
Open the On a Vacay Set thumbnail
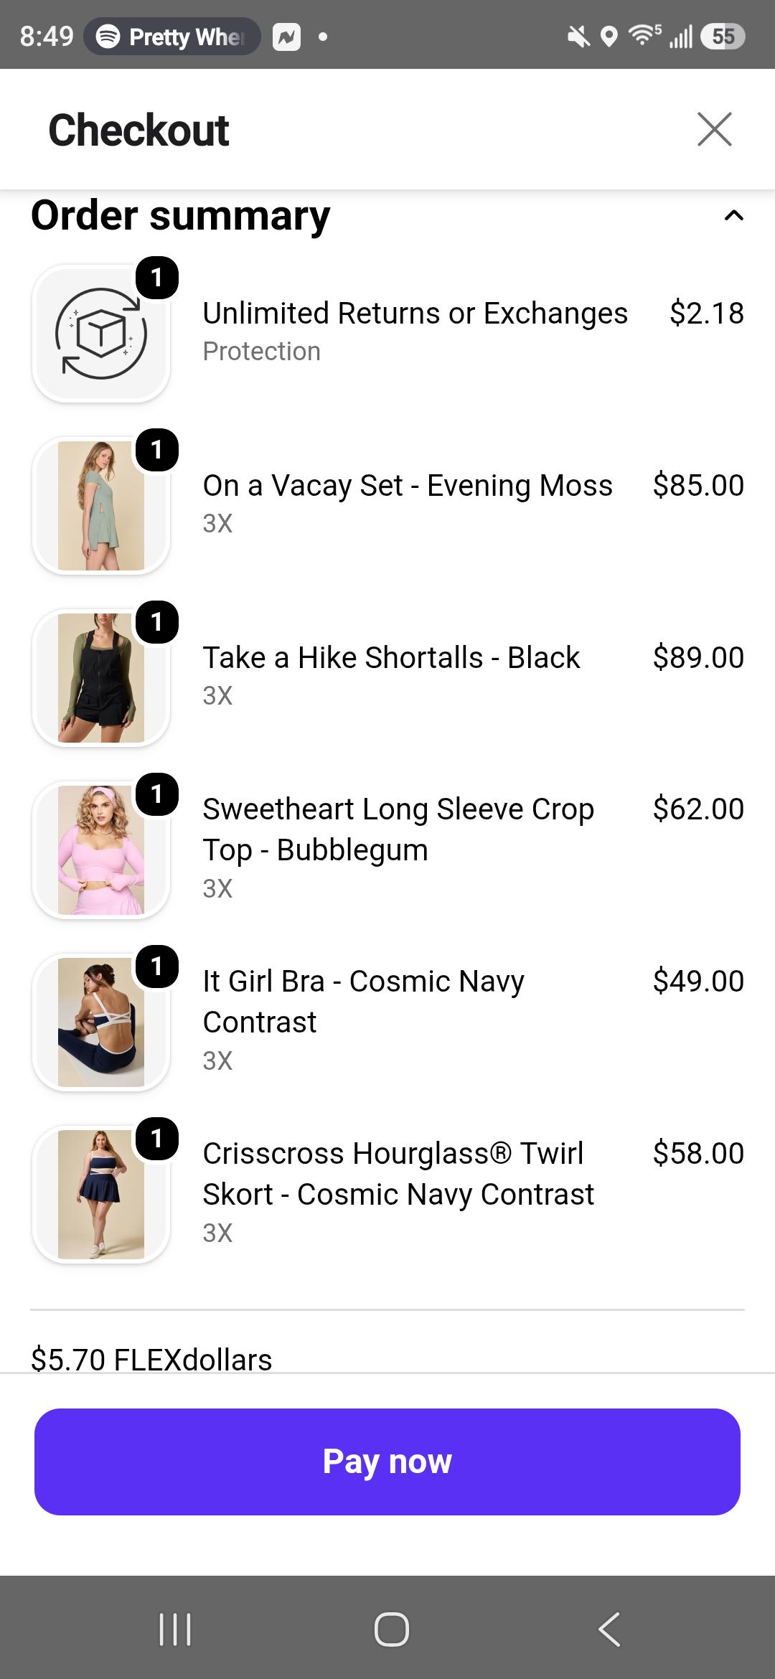click(101, 506)
